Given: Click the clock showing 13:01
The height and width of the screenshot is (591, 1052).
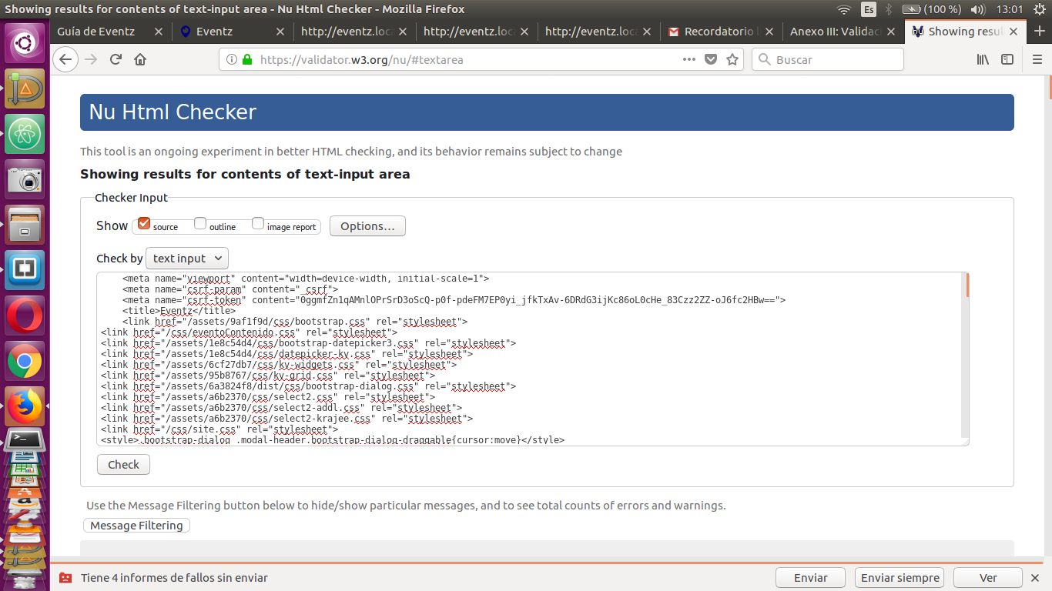Looking at the screenshot, I should click(1010, 9).
